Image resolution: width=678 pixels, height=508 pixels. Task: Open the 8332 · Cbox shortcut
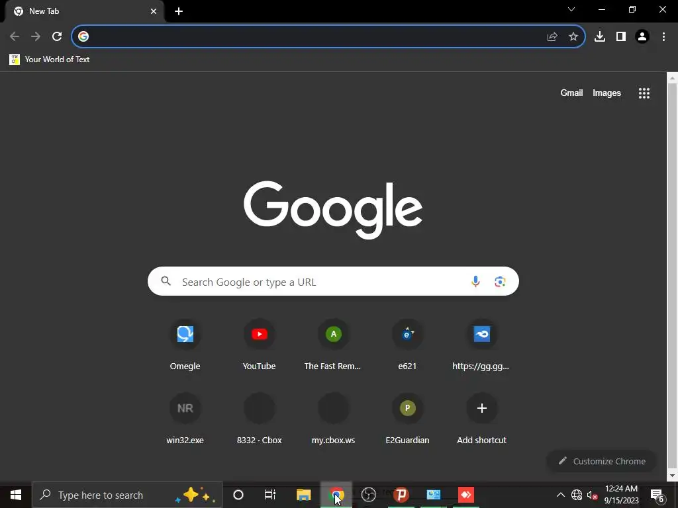[x=259, y=419]
